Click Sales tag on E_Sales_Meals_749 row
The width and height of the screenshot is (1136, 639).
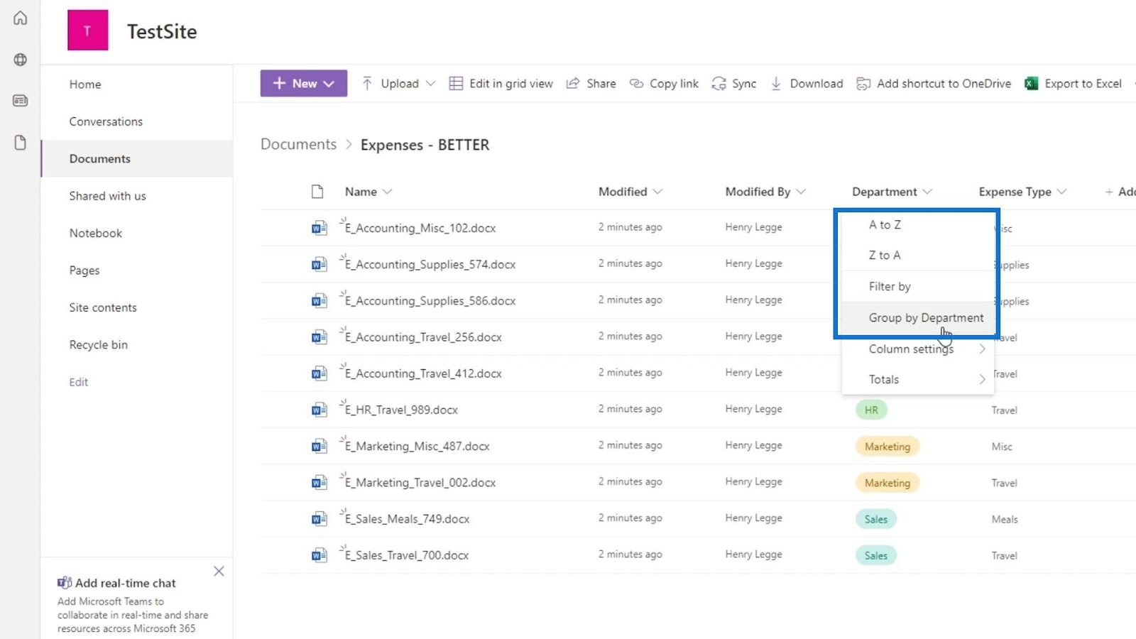[876, 519]
